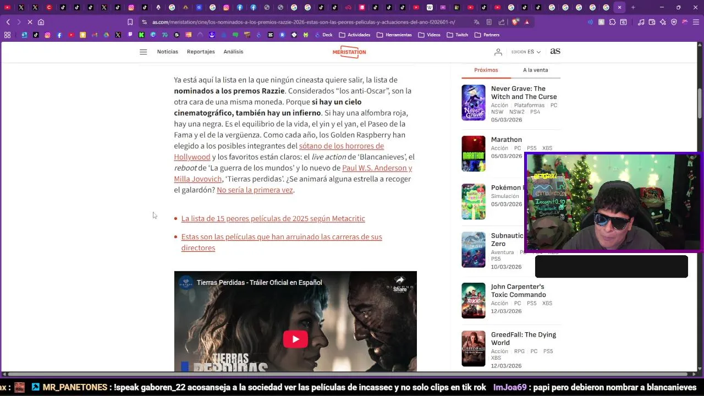The height and width of the screenshot is (396, 704).
Task: Click Share on the YouTube video
Action: (x=400, y=284)
